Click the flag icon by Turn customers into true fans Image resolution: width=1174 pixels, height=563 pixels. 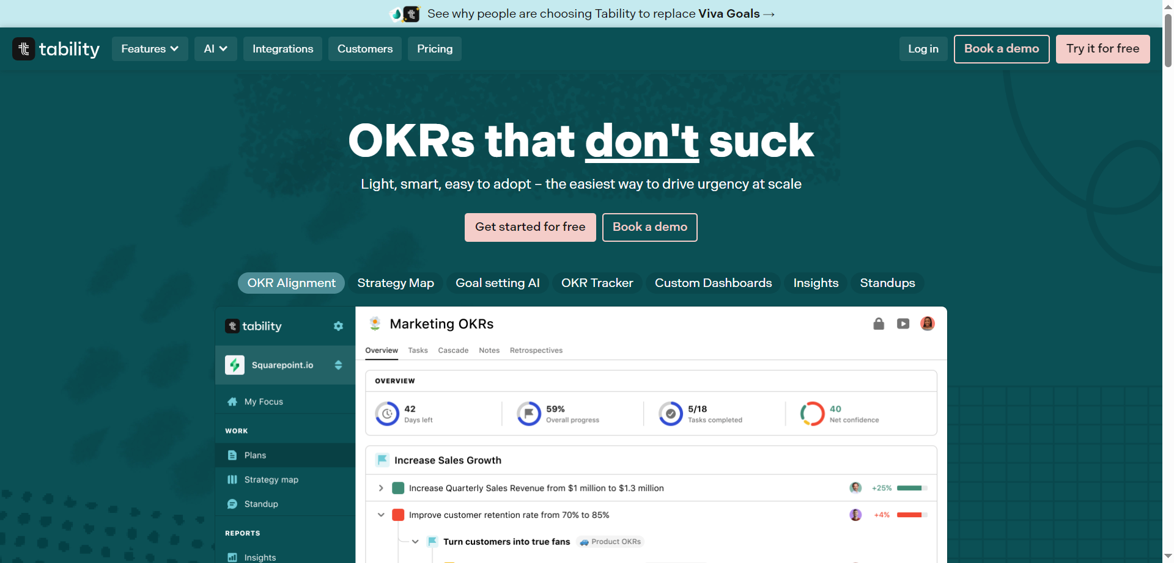432,542
